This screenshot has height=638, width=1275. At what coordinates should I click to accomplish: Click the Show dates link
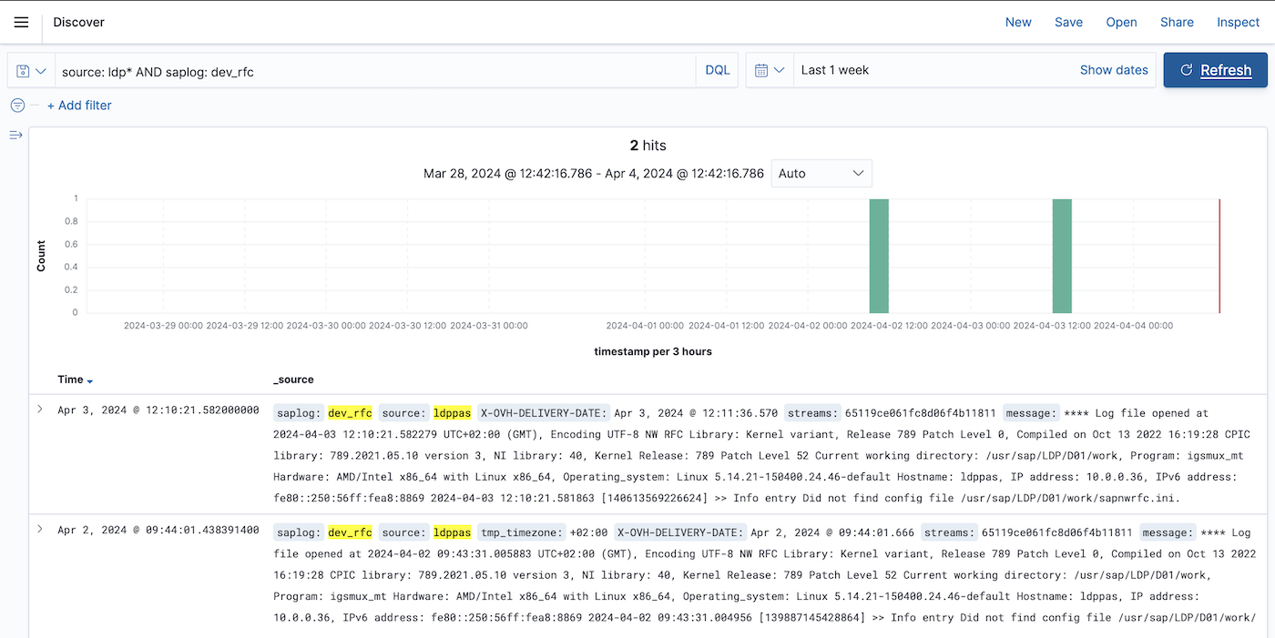pos(1114,70)
